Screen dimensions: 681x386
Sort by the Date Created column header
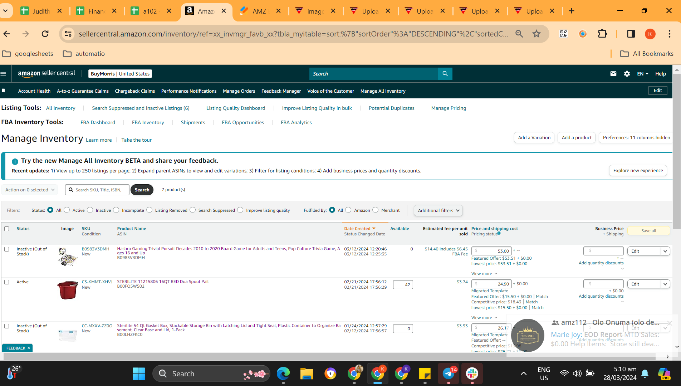tap(359, 229)
